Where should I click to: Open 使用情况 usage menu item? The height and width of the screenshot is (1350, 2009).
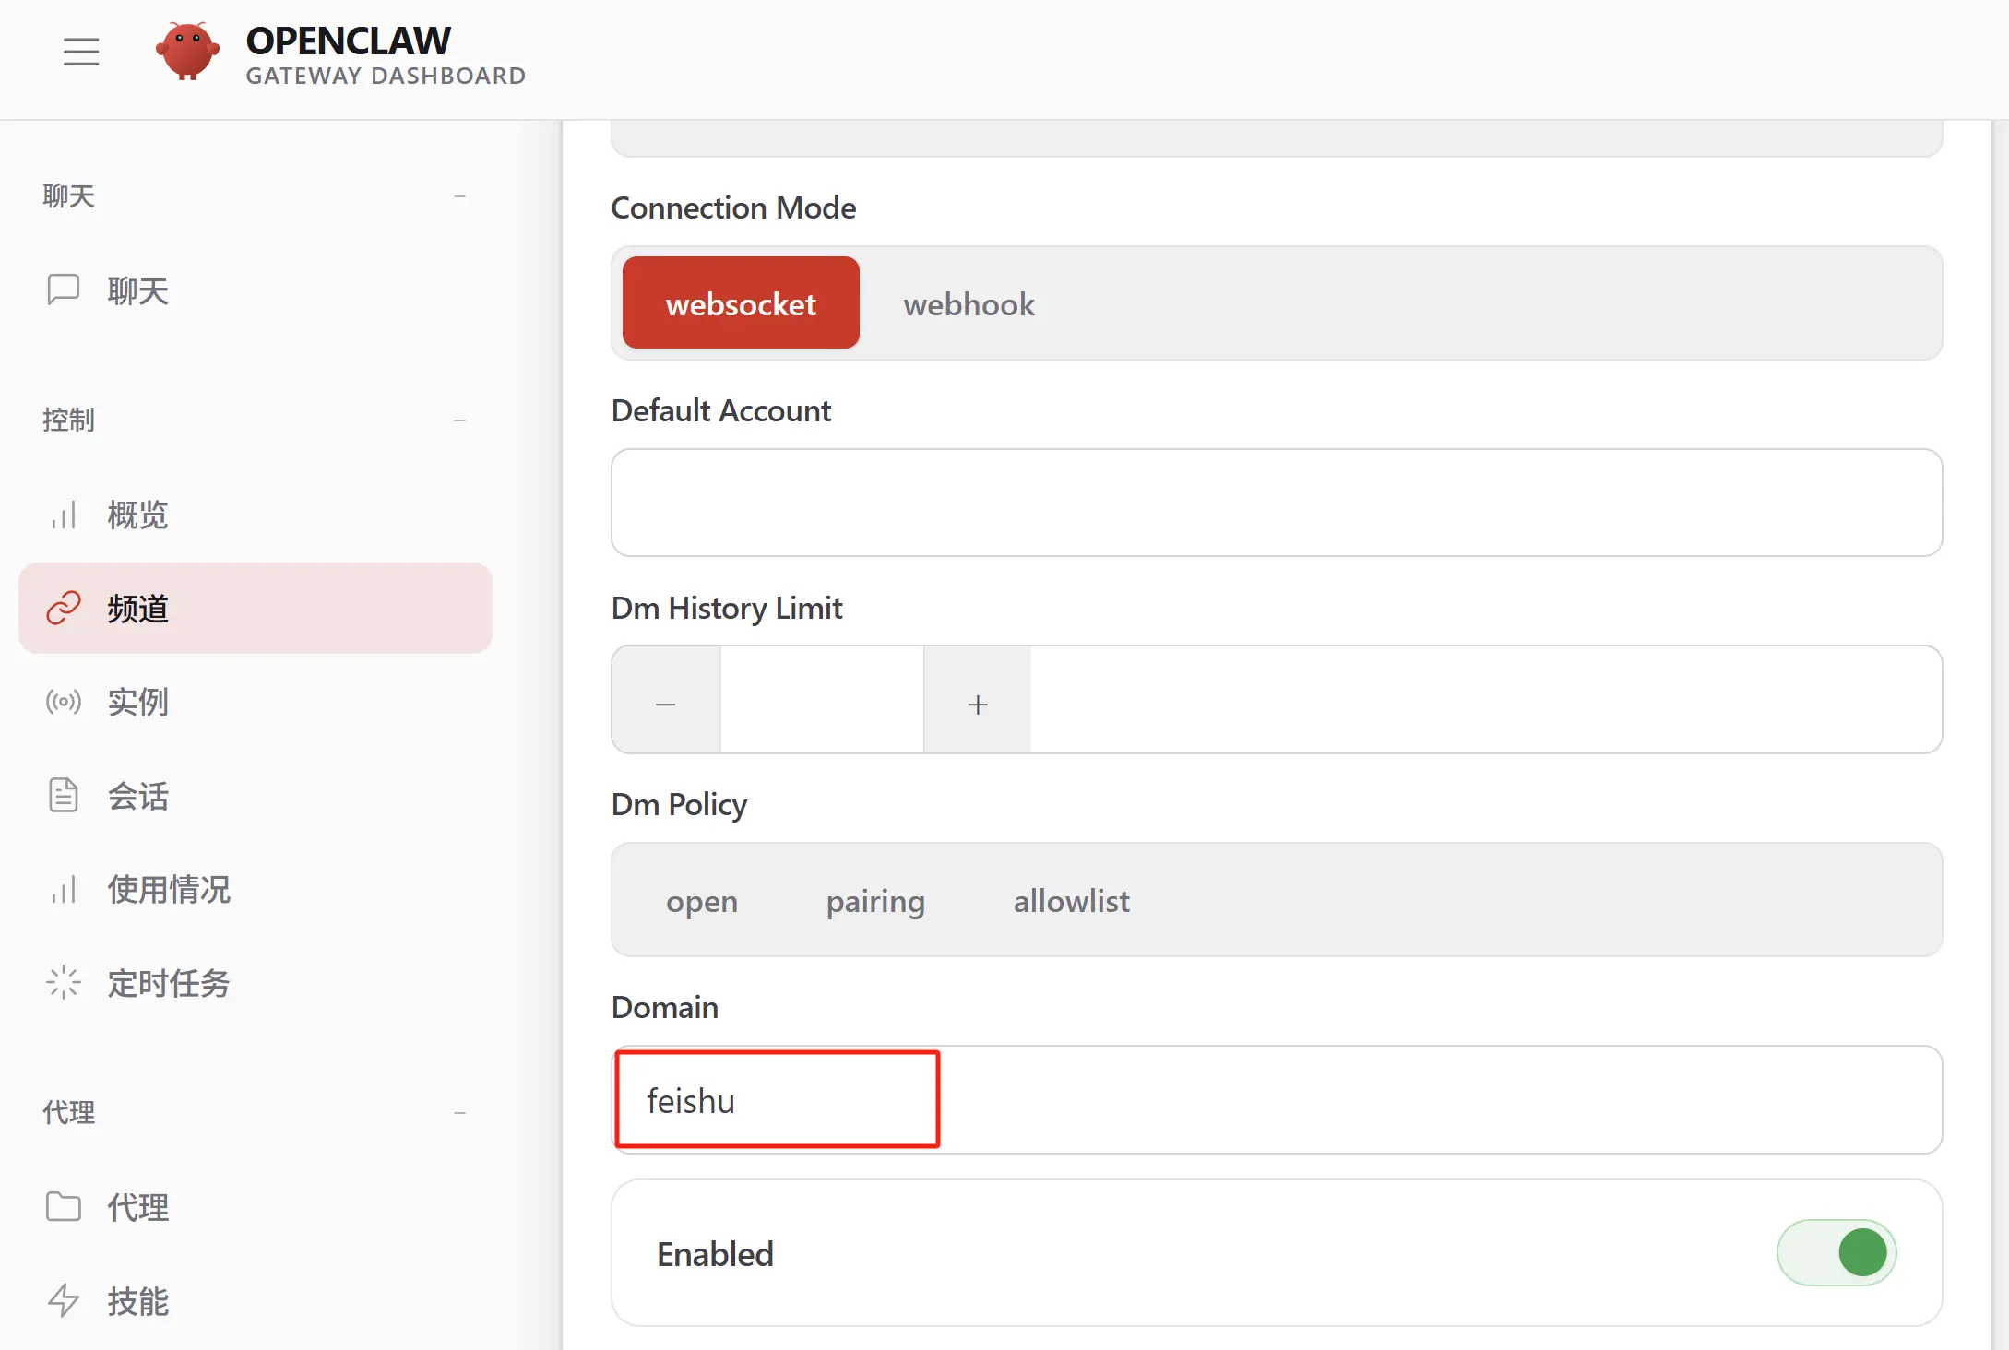[168, 889]
